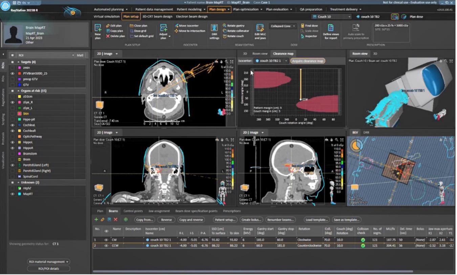Open the Plan optimization menu

point(245,9)
